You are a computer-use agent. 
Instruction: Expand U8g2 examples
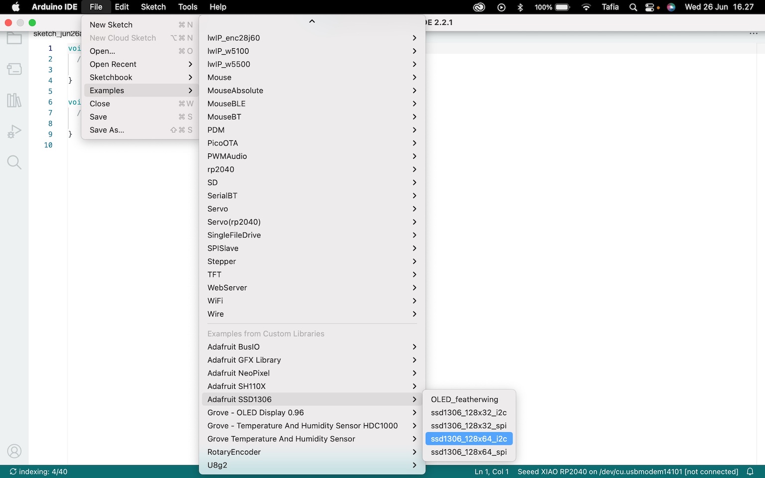(x=312, y=465)
